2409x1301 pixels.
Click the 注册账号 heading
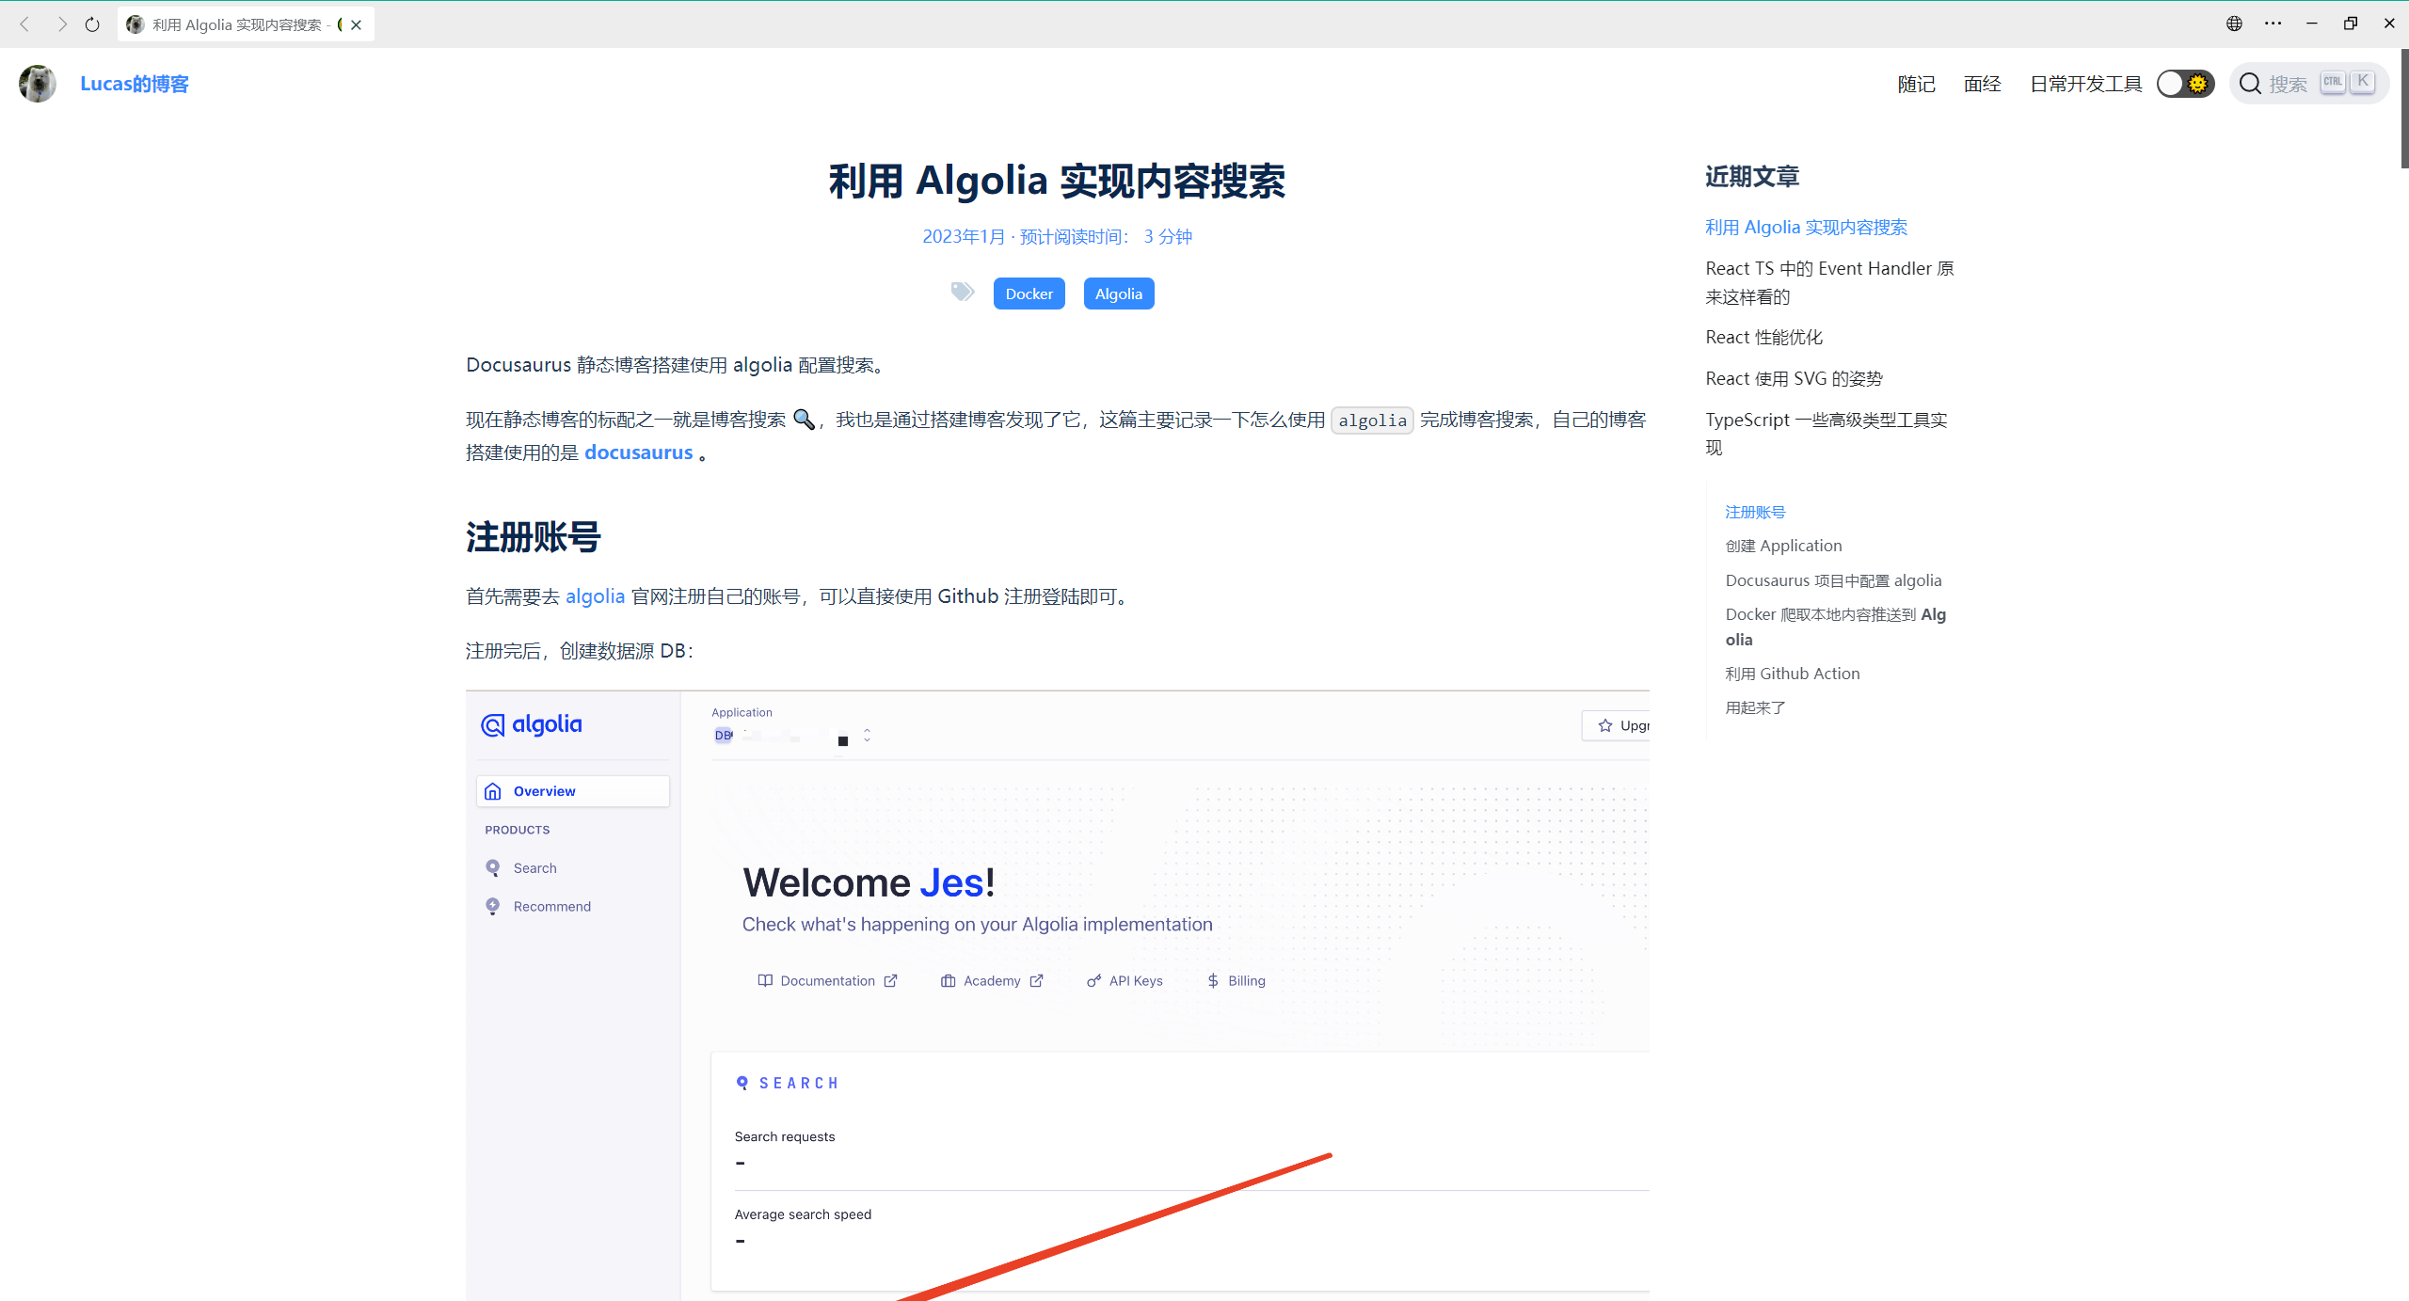coord(533,538)
